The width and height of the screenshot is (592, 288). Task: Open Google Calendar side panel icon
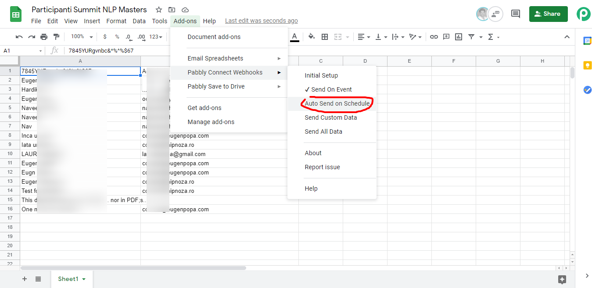(587, 41)
